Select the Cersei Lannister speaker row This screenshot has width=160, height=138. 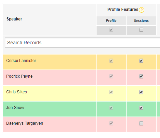49,62
